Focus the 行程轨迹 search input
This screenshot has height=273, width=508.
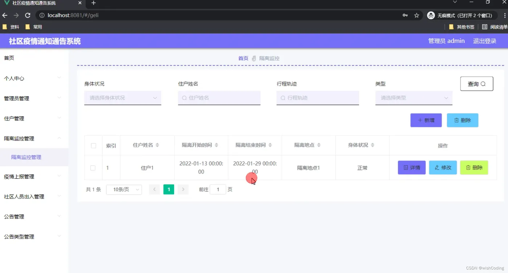pos(317,98)
